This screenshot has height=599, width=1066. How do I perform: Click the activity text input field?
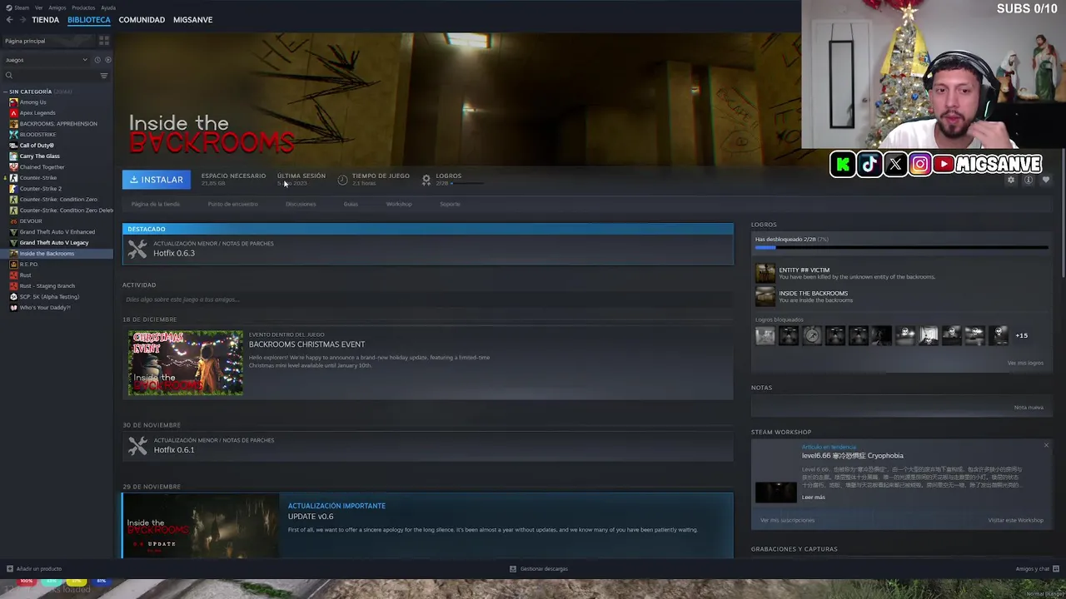(427, 299)
